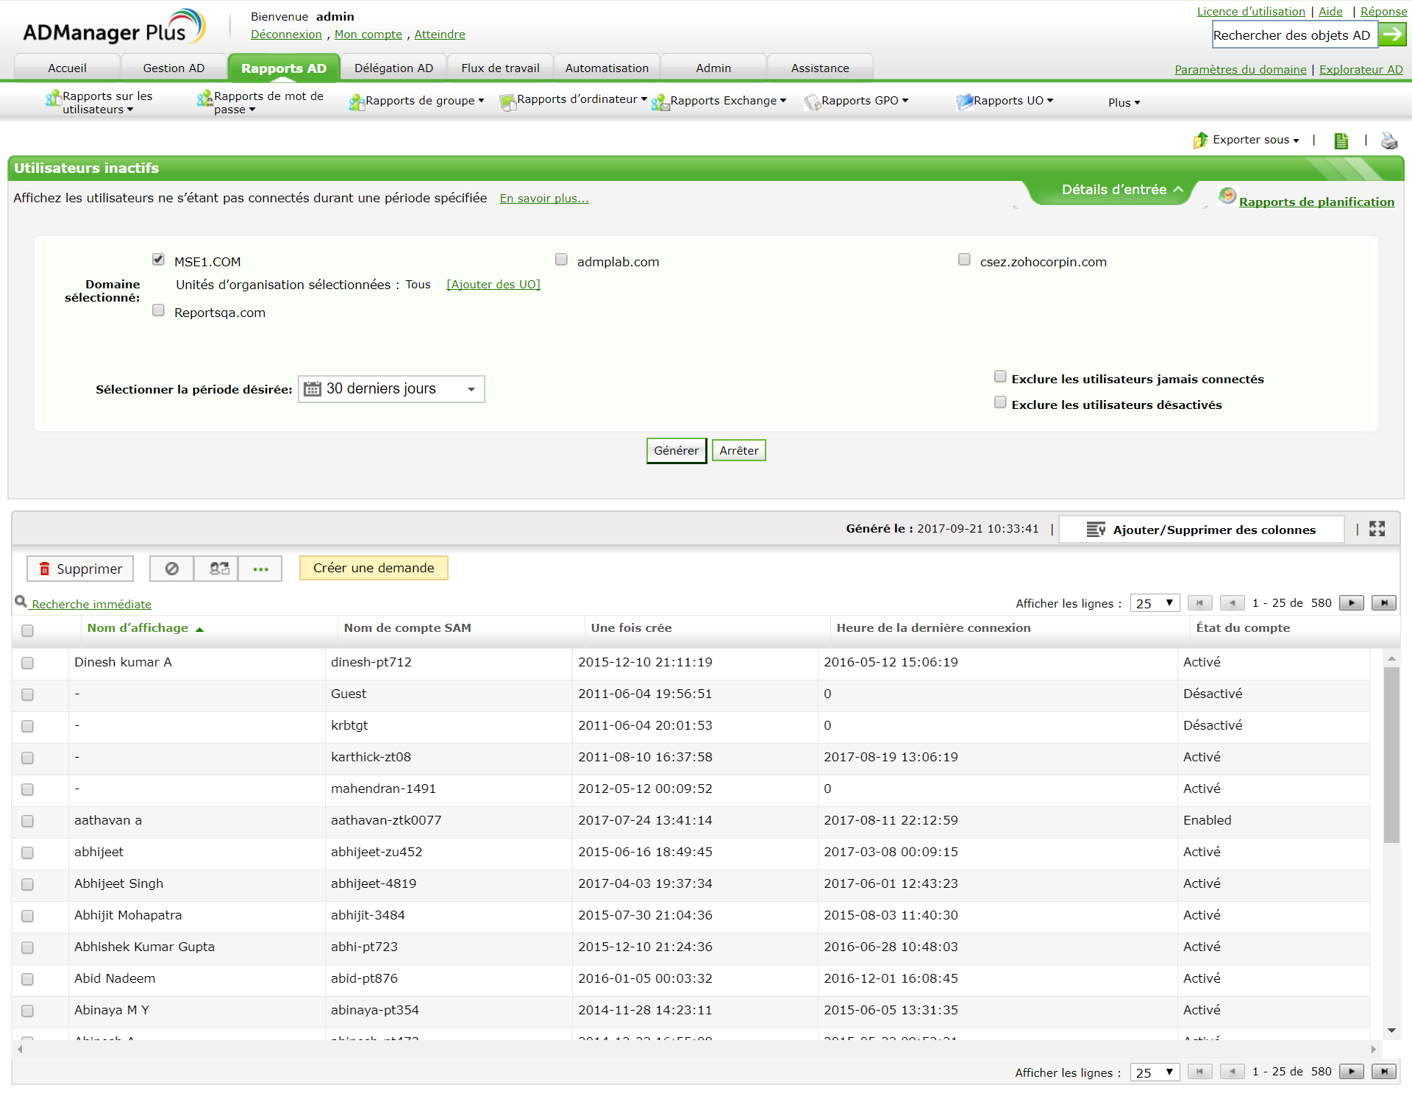The width and height of the screenshot is (1412, 1096).
Task: Click the move users icon in action bar
Action: coord(218,569)
